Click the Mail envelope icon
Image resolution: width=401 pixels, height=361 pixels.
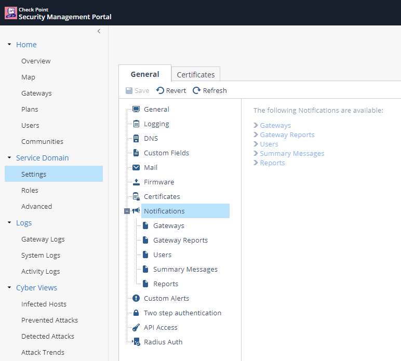pyautogui.click(x=136, y=168)
